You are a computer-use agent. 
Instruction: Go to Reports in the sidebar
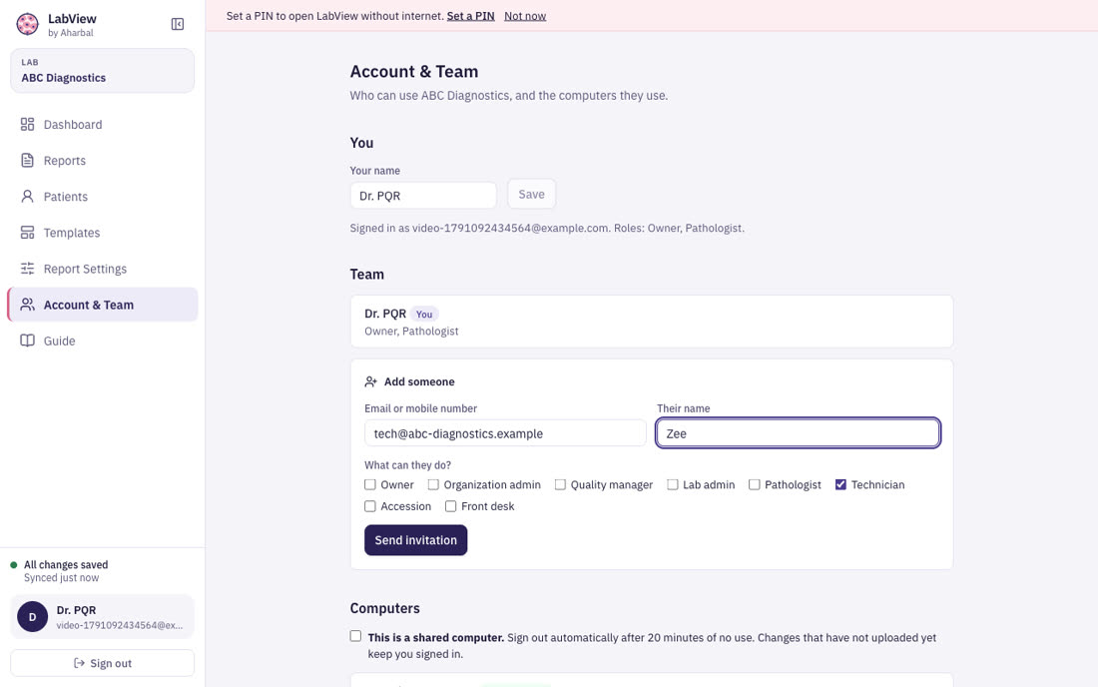click(102, 161)
